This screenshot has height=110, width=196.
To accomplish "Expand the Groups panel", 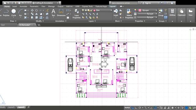I will pyautogui.click(x=163, y=21).
